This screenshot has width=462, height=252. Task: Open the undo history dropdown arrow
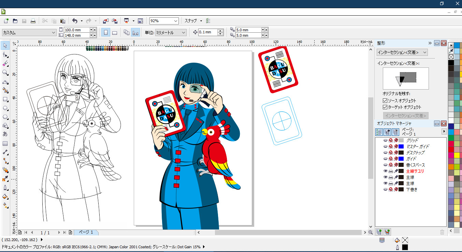pyautogui.click(x=82, y=21)
